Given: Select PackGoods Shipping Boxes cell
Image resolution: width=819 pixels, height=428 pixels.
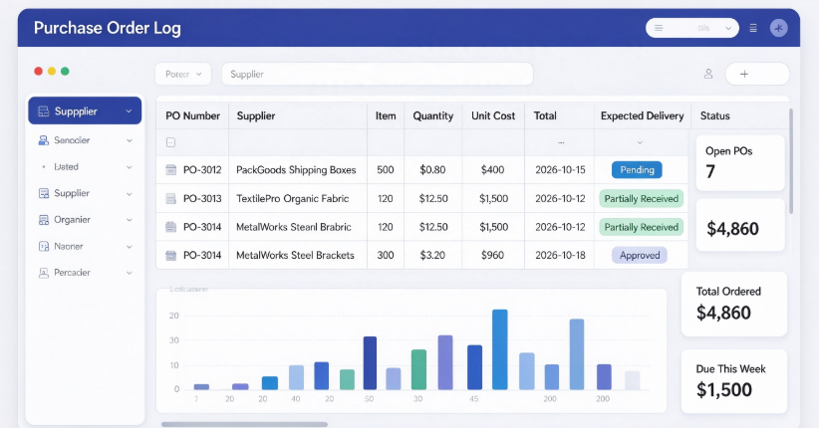Looking at the screenshot, I should point(296,169).
